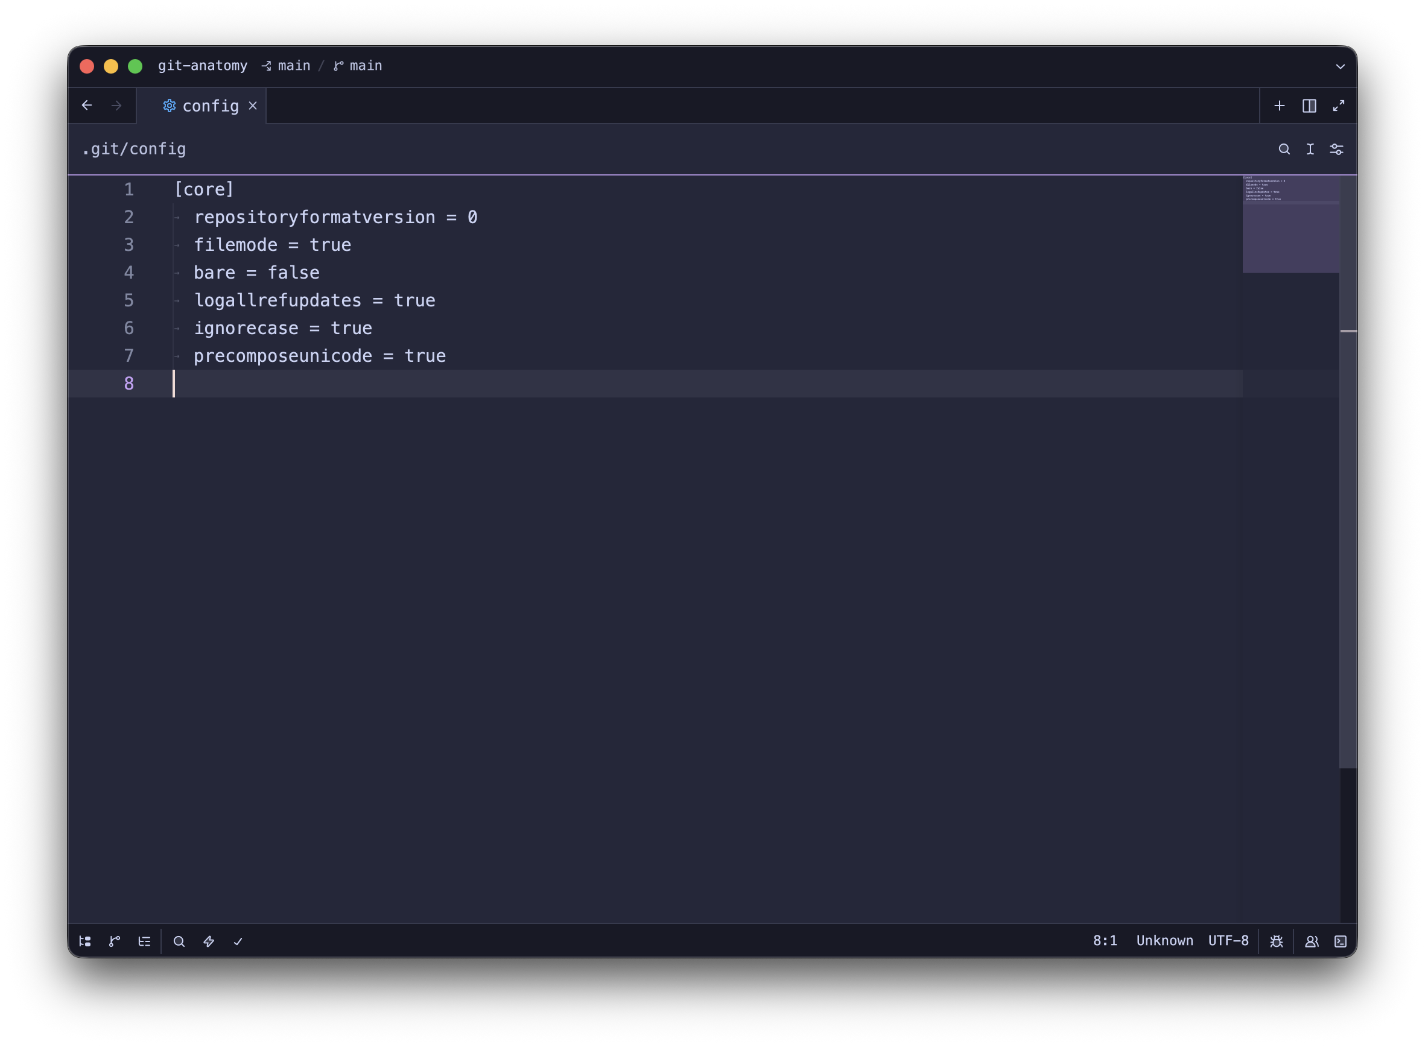Open project search from status bar
This screenshot has width=1425, height=1047.
[x=179, y=941]
